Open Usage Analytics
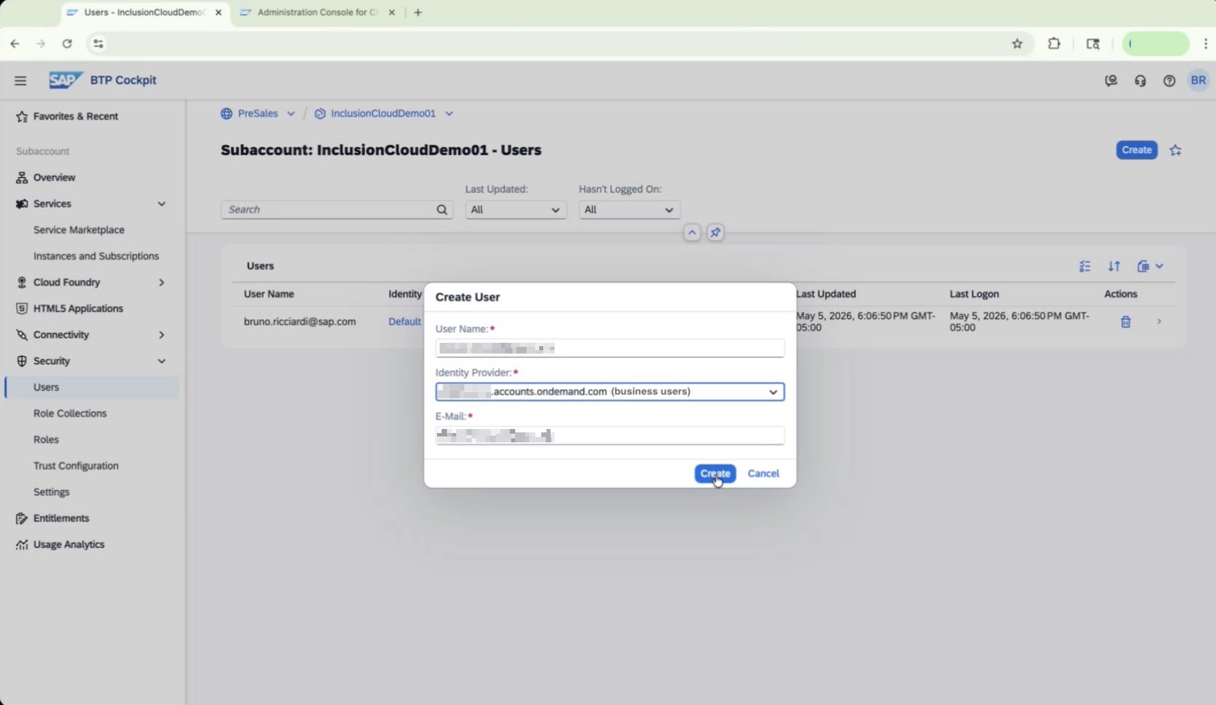 coord(69,545)
